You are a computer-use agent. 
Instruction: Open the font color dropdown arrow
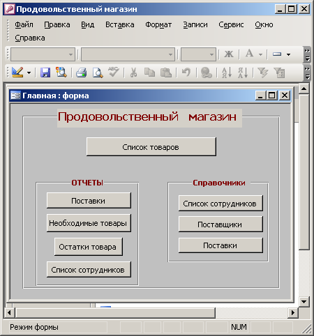click(x=260, y=54)
